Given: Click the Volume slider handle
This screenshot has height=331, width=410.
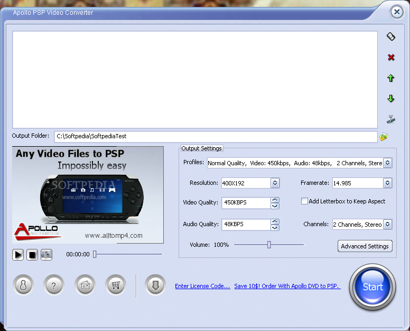Looking at the screenshot, I should [x=269, y=245].
